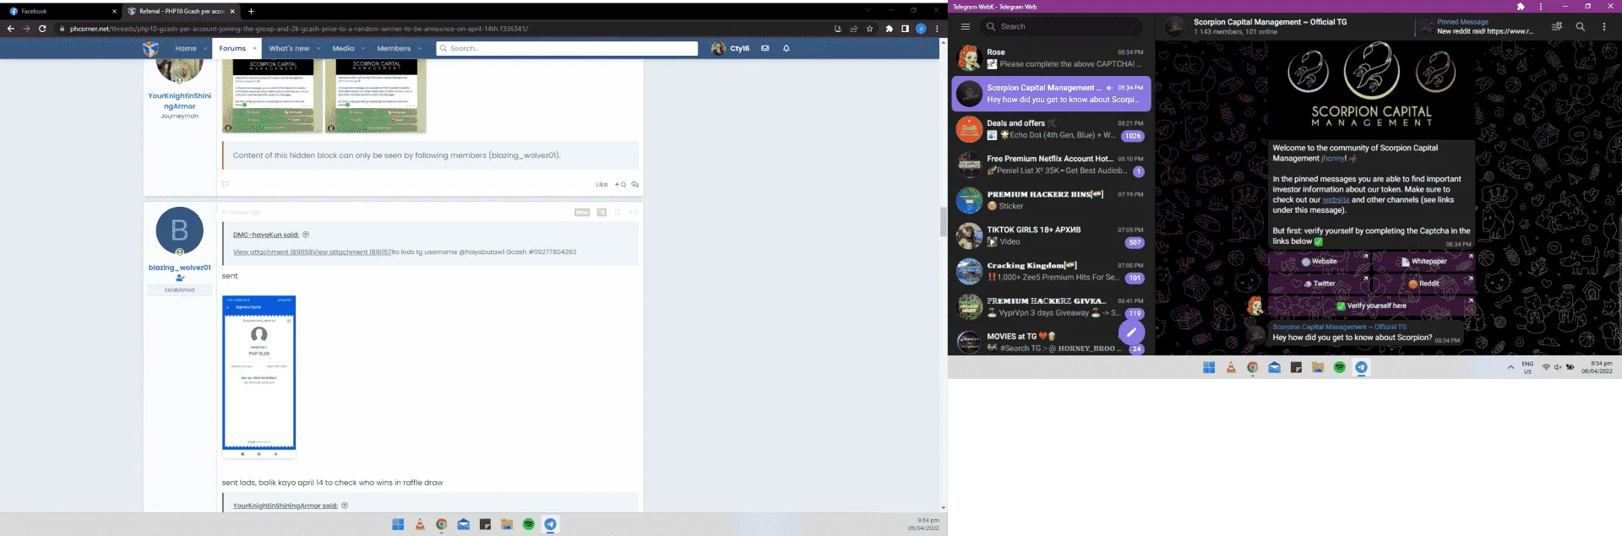This screenshot has height=536, width=1622.
Task: Close the Facebook tab
Action: [114, 11]
